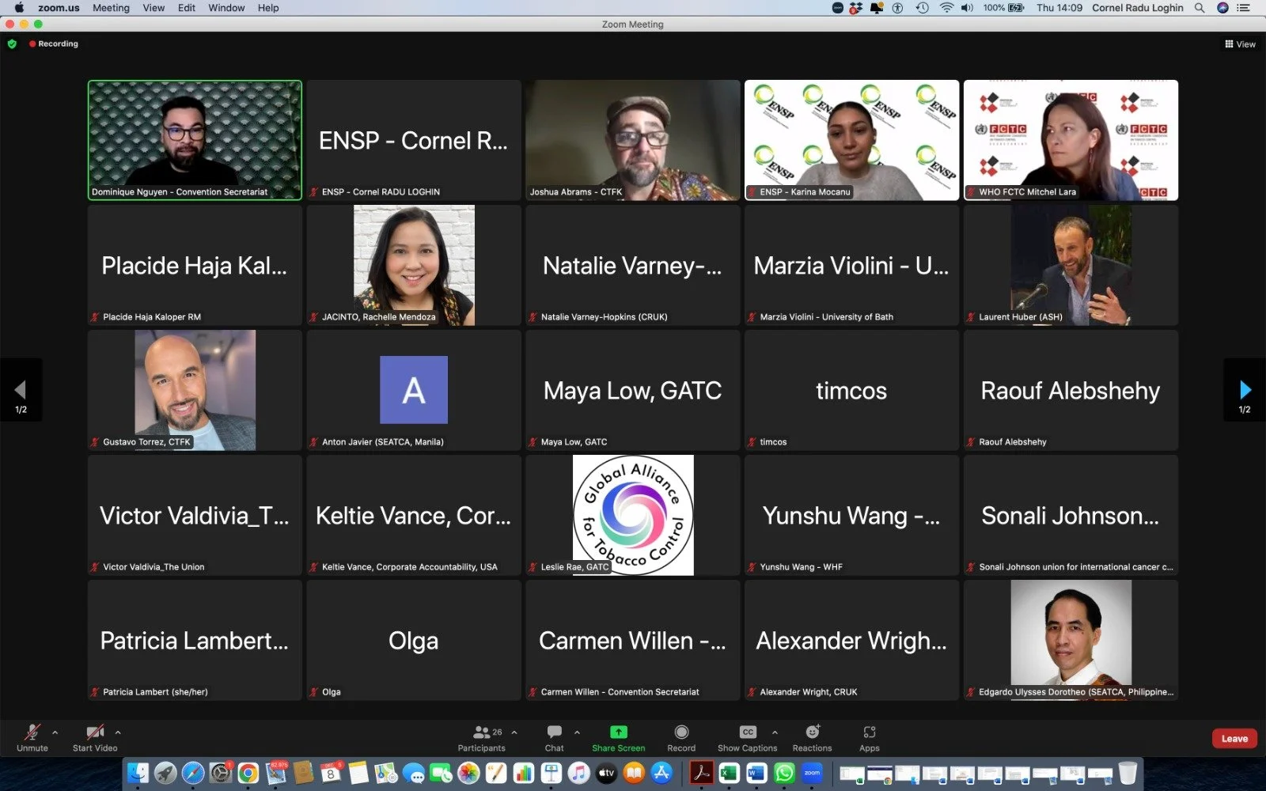Select the Raouf Alebshehy tile
Viewport: 1266px width, 791px height.
[x=1071, y=390]
